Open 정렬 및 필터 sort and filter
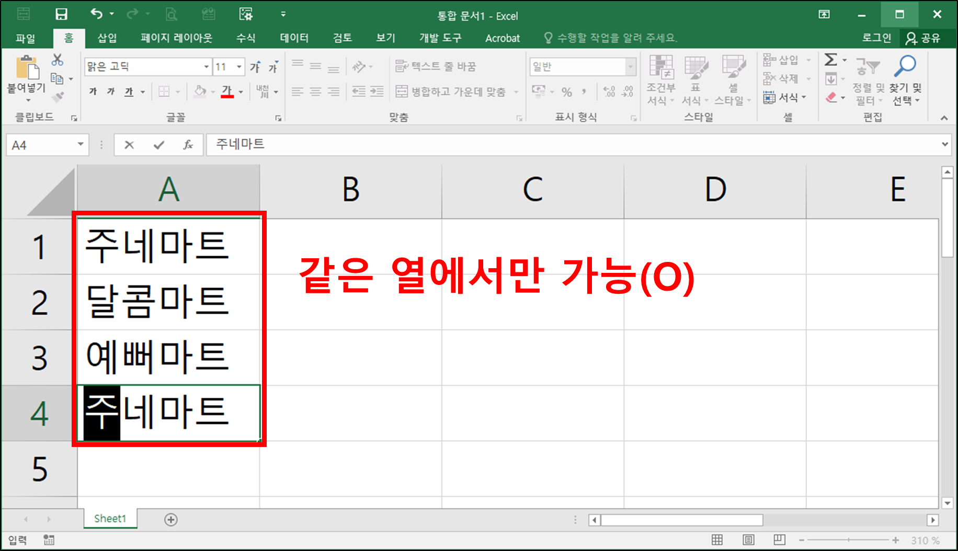The height and width of the screenshot is (551, 958). tap(868, 80)
